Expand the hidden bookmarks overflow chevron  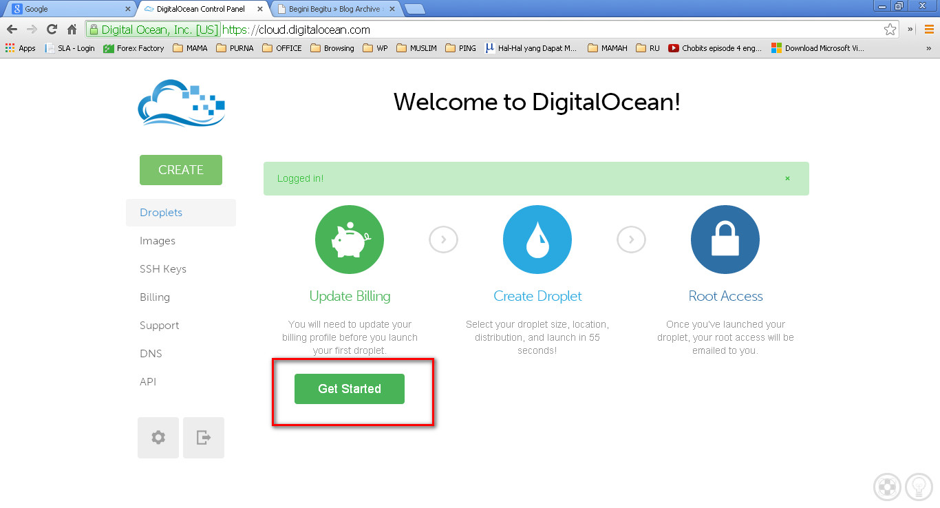point(928,48)
